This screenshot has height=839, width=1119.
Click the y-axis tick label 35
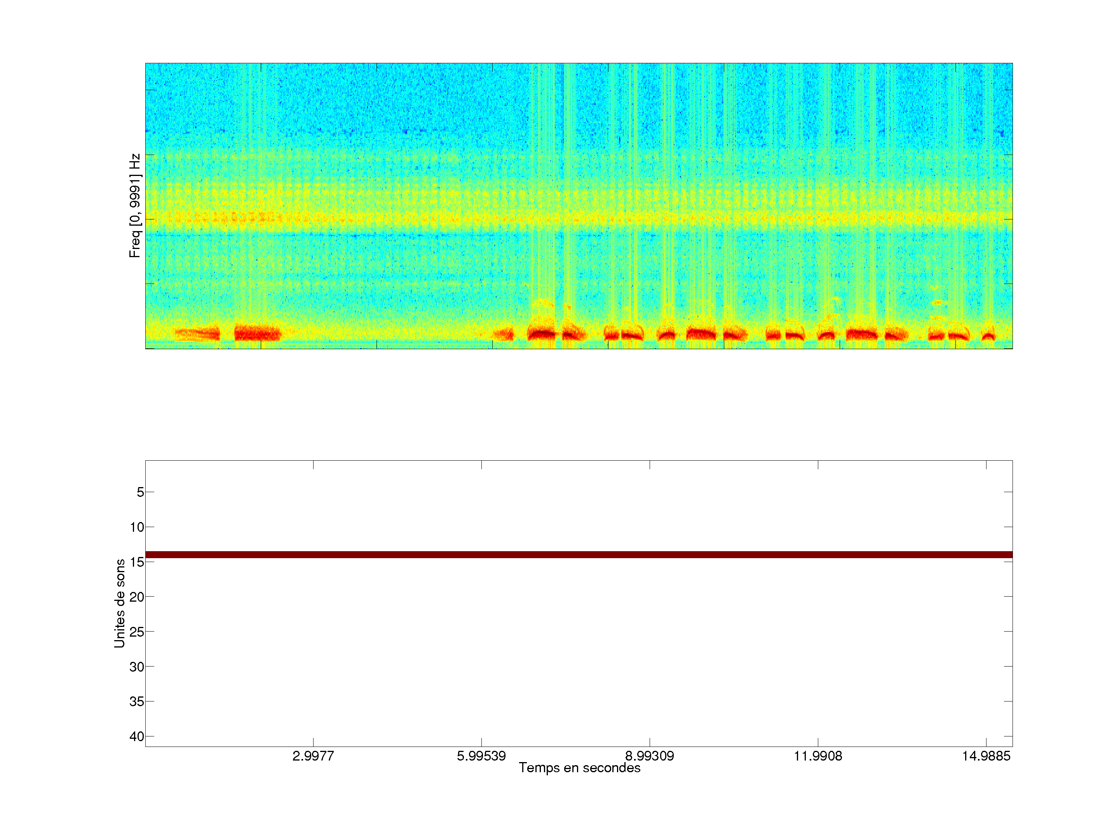tap(137, 701)
